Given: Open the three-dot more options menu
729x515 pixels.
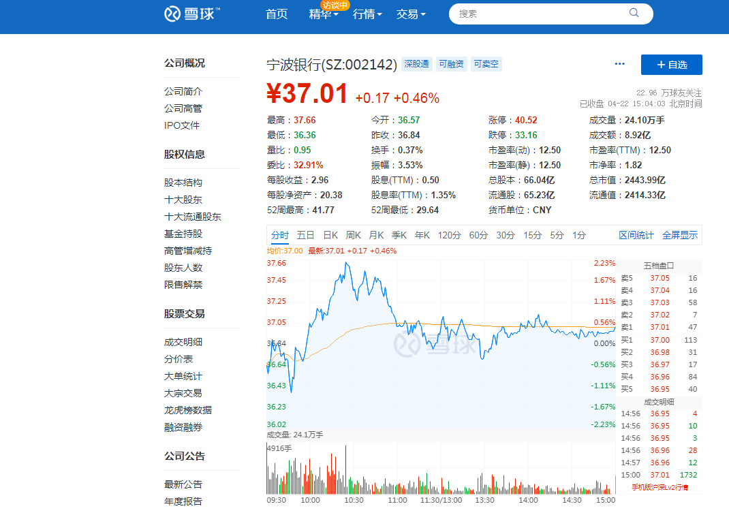Looking at the screenshot, I should point(619,64).
